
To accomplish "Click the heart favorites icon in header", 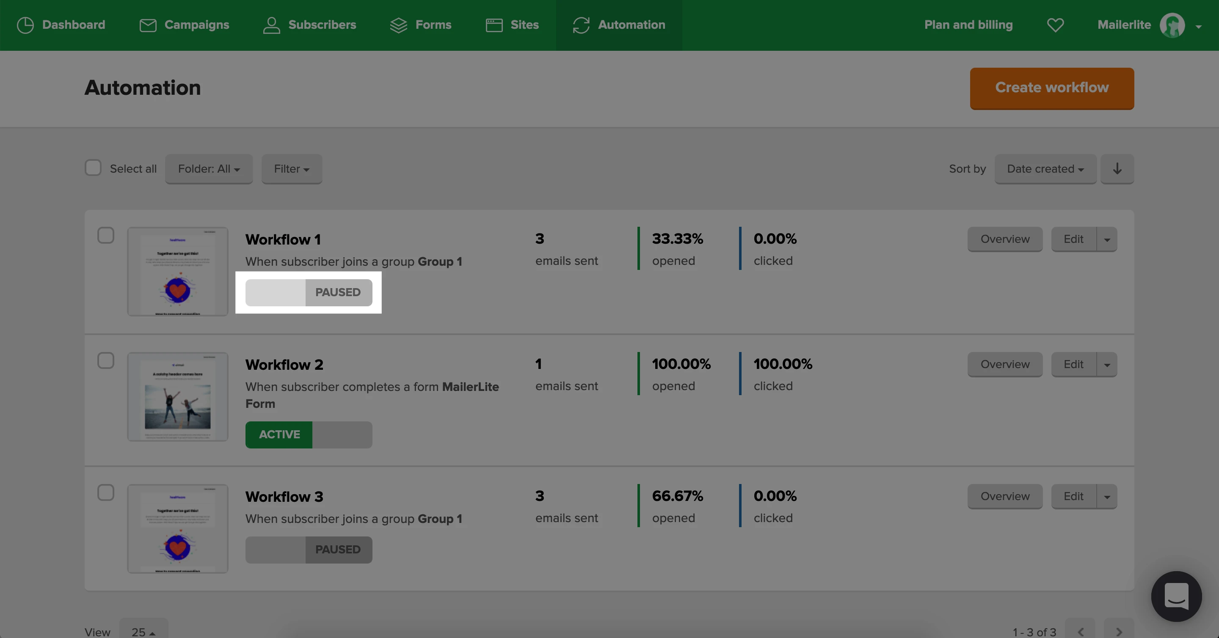I will 1055,25.
